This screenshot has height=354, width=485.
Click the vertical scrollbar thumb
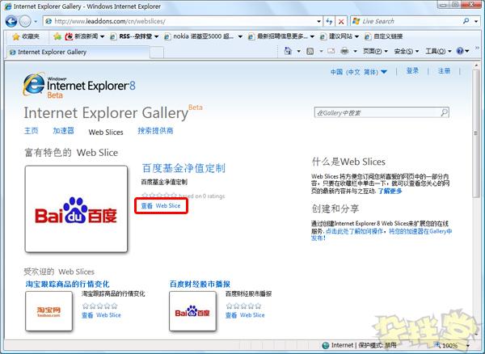click(476, 133)
